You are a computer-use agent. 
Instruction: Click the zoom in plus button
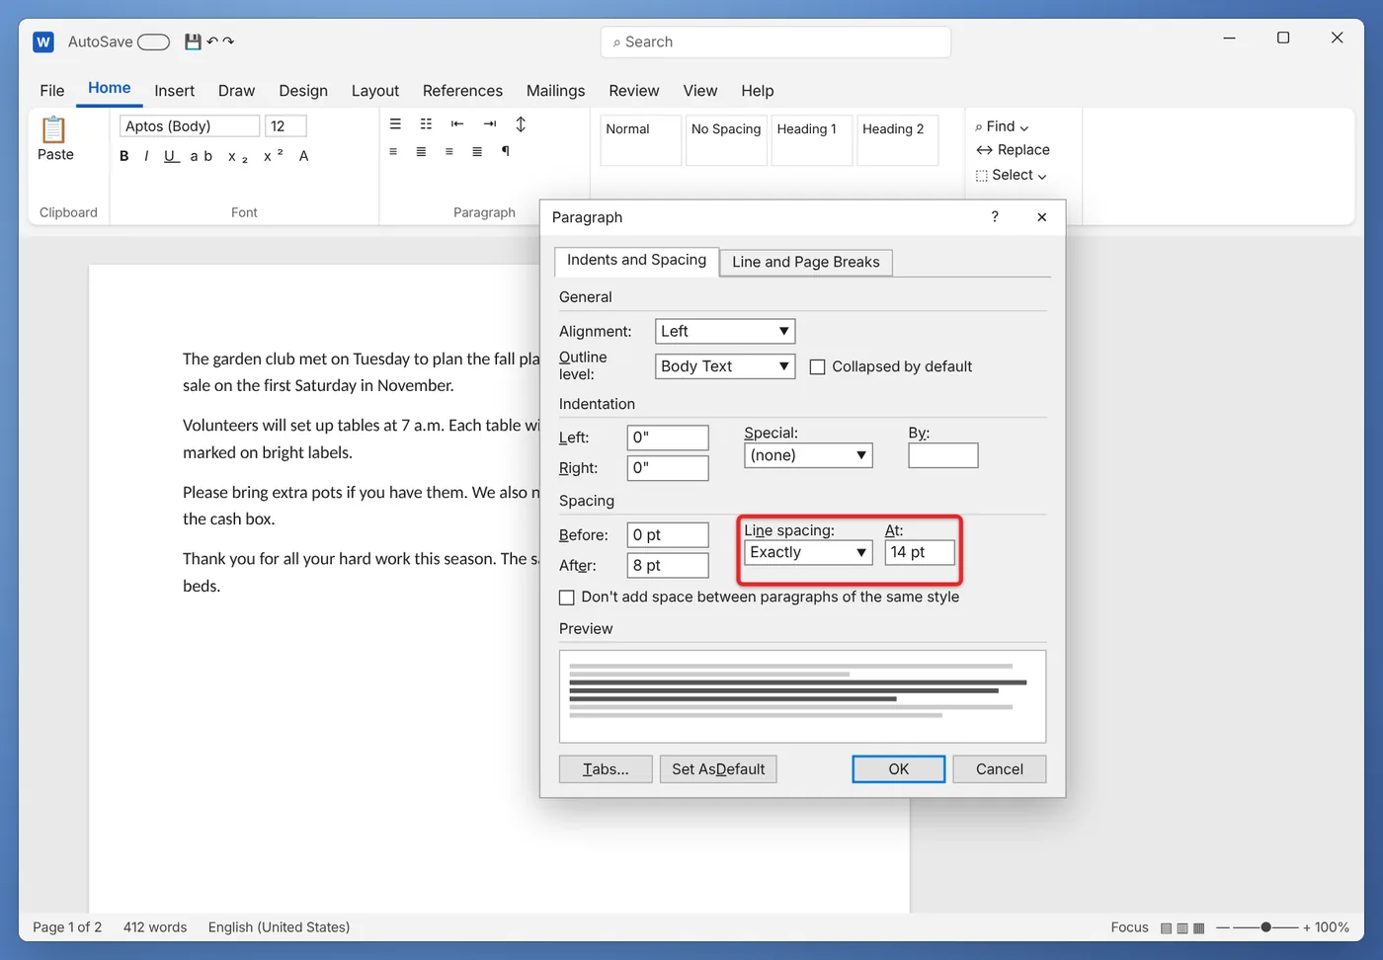[x=1307, y=927]
